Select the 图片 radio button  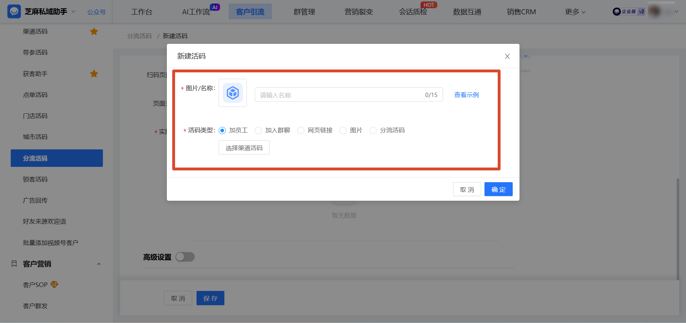click(x=343, y=130)
